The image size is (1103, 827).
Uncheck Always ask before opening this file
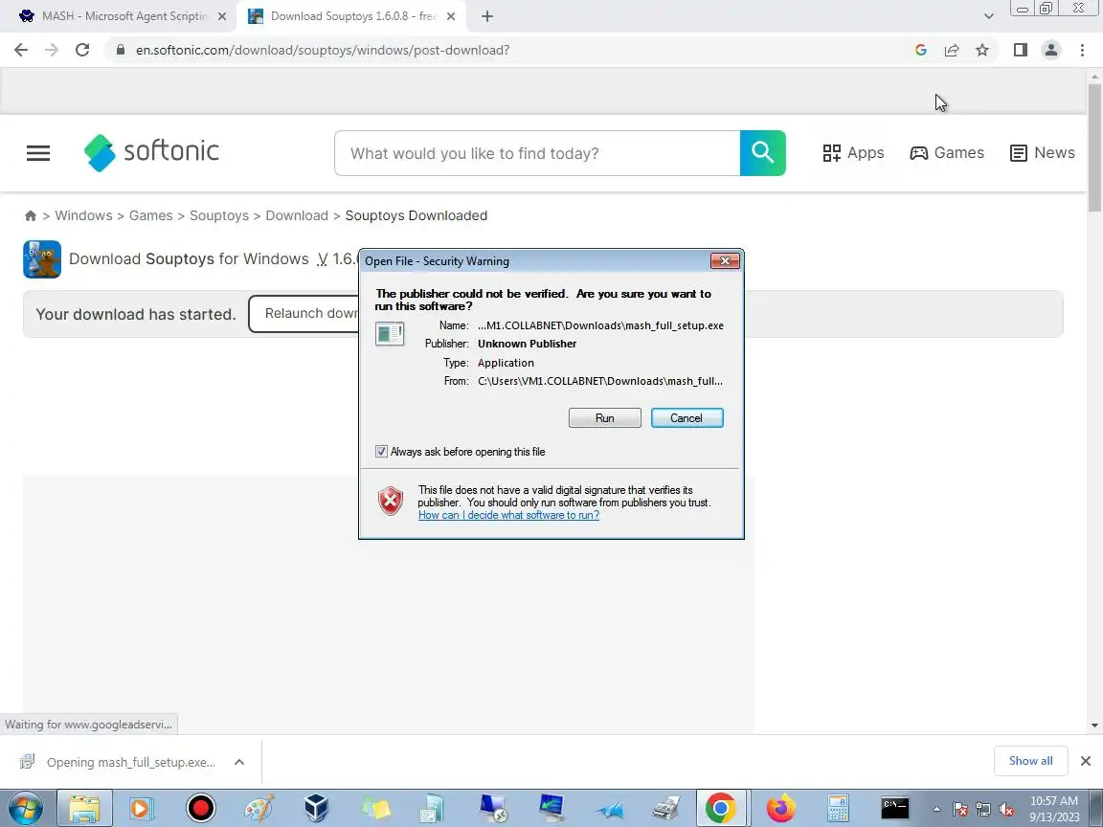(381, 452)
